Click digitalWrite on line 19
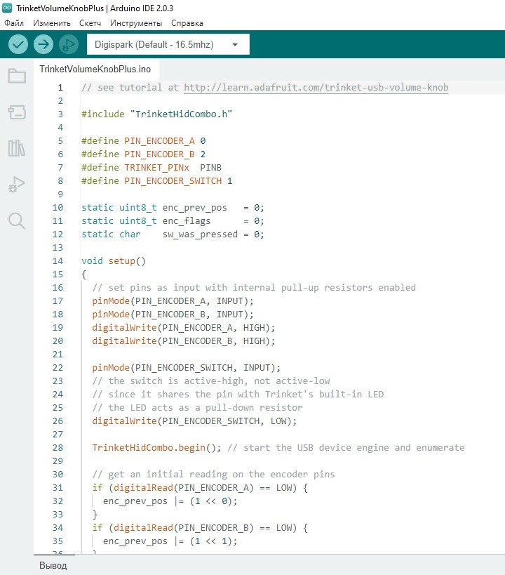Screen dimensions: 505x575 point(125,328)
